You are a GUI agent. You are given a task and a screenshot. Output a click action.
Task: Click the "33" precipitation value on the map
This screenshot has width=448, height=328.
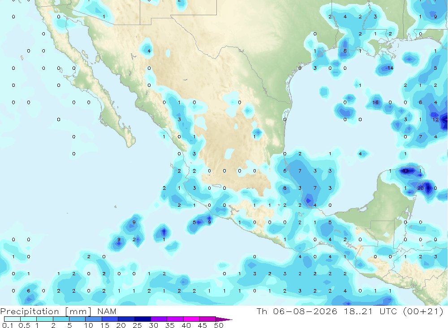405,171
